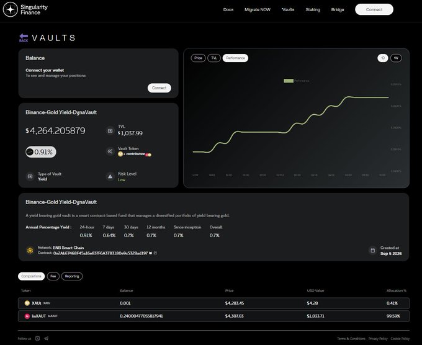422x345 pixels.
Task: Open Bridge in the top navigation
Action: (x=338, y=10)
